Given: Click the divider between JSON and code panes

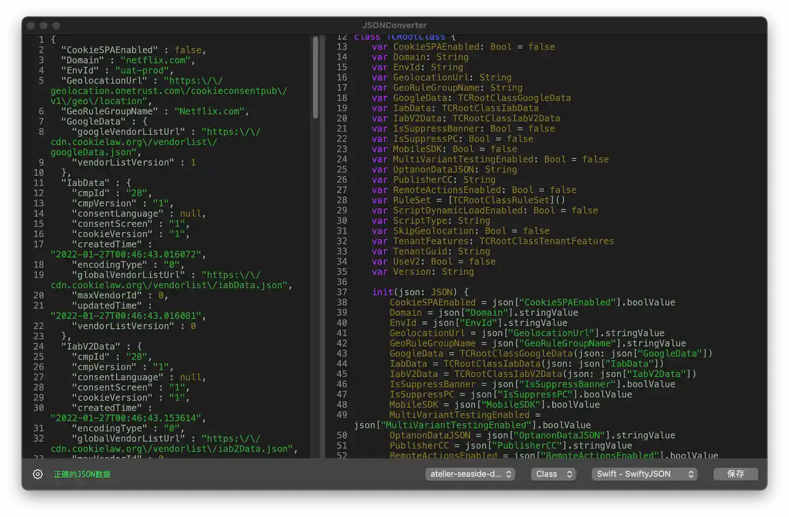Looking at the screenshot, I should [322, 247].
